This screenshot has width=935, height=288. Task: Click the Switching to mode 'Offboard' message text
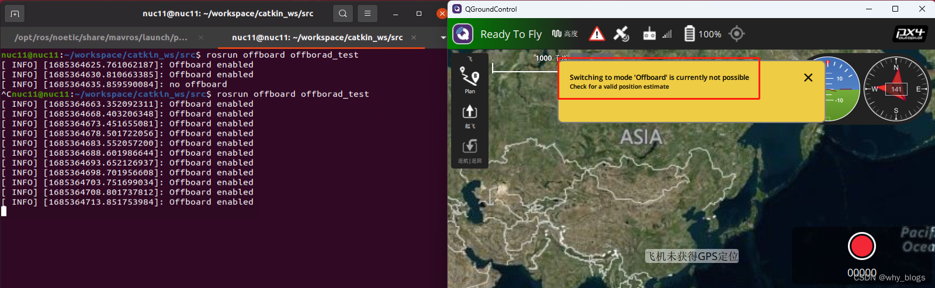point(659,77)
